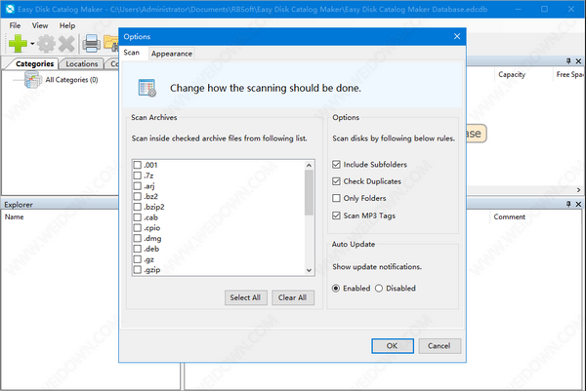Image resolution: width=586 pixels, height=391 pixels.
Task: Check the .cab archive checkbox
Action: click(138, 217)
